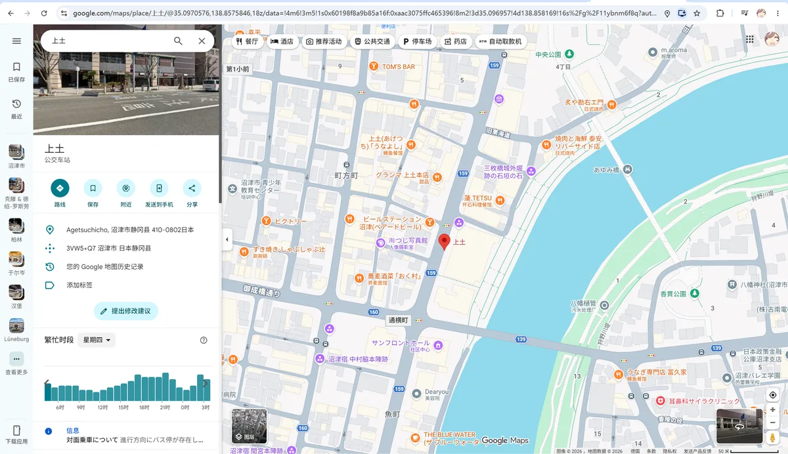Click the address row Agetsuchicho
Screen dimensions: 788x454
point(126,230)
